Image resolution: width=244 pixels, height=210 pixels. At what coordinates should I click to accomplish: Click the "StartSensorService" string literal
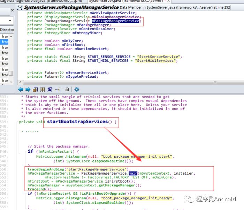point(158,57)
